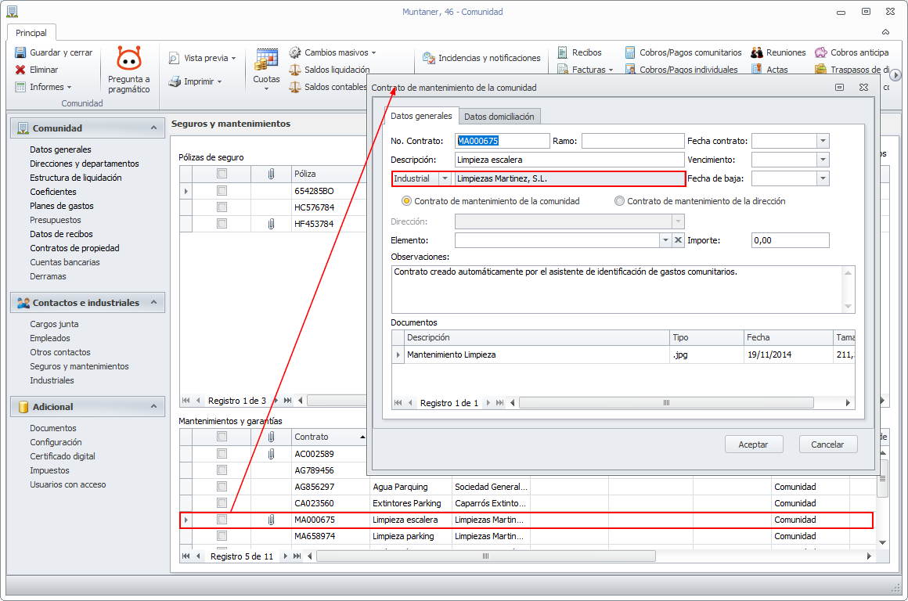Select Contrato de mantenimiento de la comunidad radio

click(406, 201)
